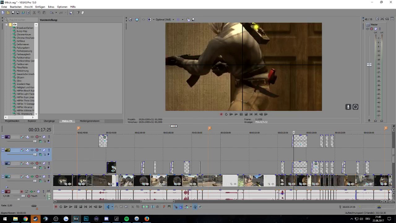Save the project with the floppy icon
Screen dimensions: 396x223
[13, 13]
